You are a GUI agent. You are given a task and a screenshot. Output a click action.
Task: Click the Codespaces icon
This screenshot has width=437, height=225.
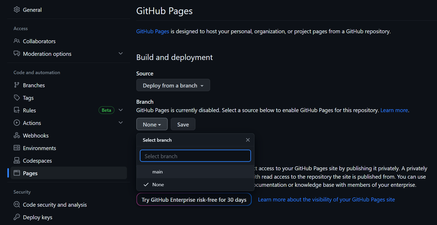click(17, 160)
